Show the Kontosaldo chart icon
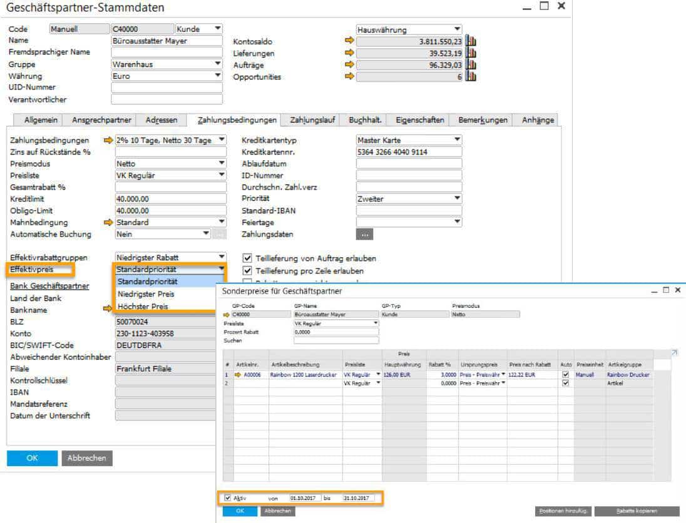686x523 pixels. pos(471,41)
